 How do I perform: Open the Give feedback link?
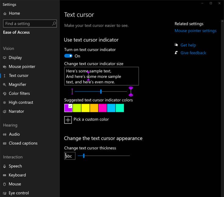tap(193, 53)
